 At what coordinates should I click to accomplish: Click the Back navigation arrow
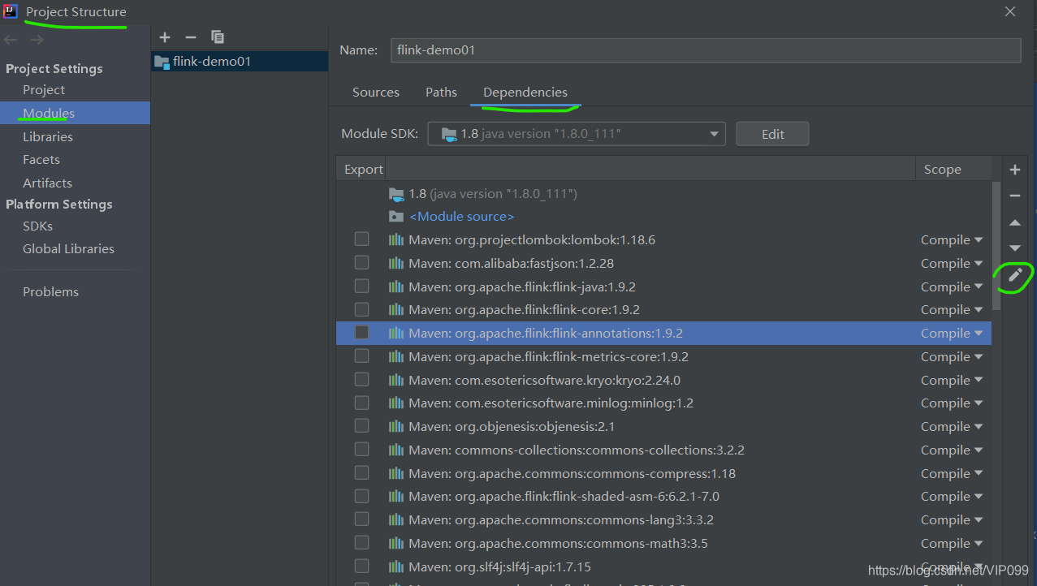click(11, 40)
